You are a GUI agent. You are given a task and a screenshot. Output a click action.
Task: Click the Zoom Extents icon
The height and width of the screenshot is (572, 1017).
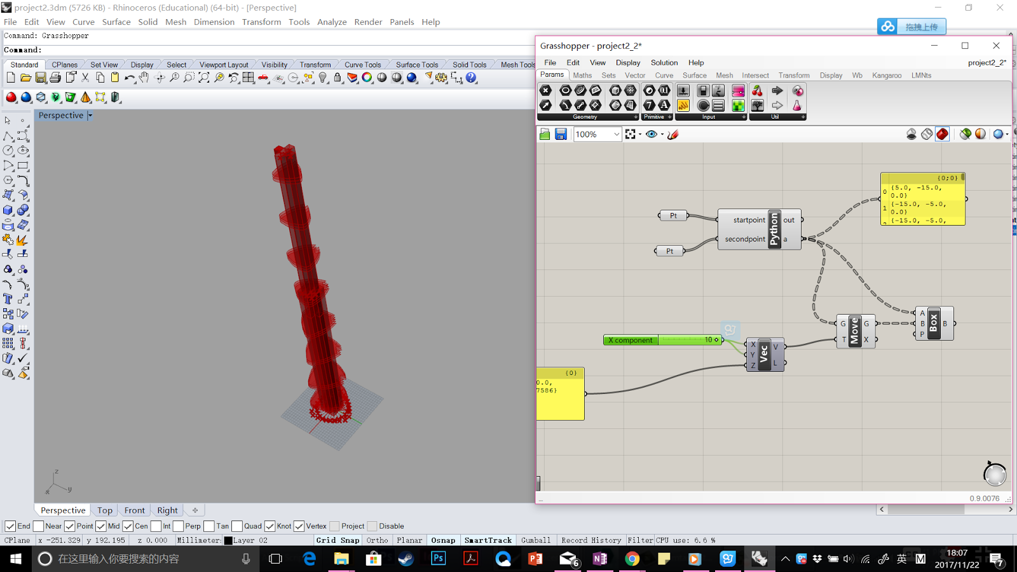coord(204,78)
